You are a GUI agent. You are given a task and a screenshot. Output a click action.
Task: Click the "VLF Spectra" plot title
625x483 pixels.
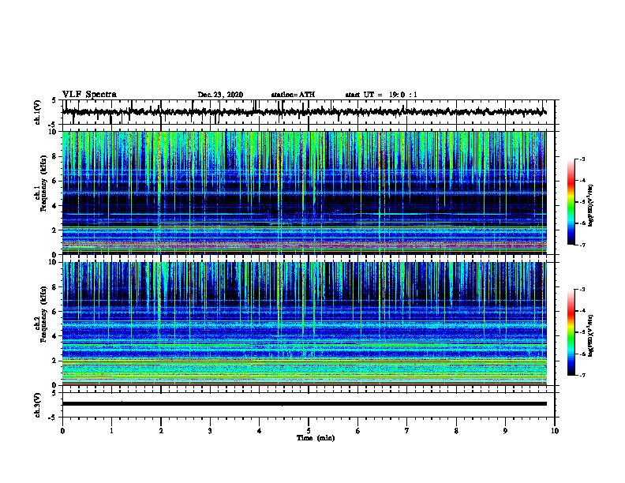[x=89, y=95]
